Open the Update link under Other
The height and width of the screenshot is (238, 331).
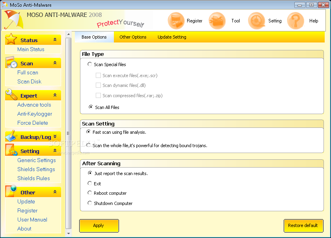(x=26, y=201)
